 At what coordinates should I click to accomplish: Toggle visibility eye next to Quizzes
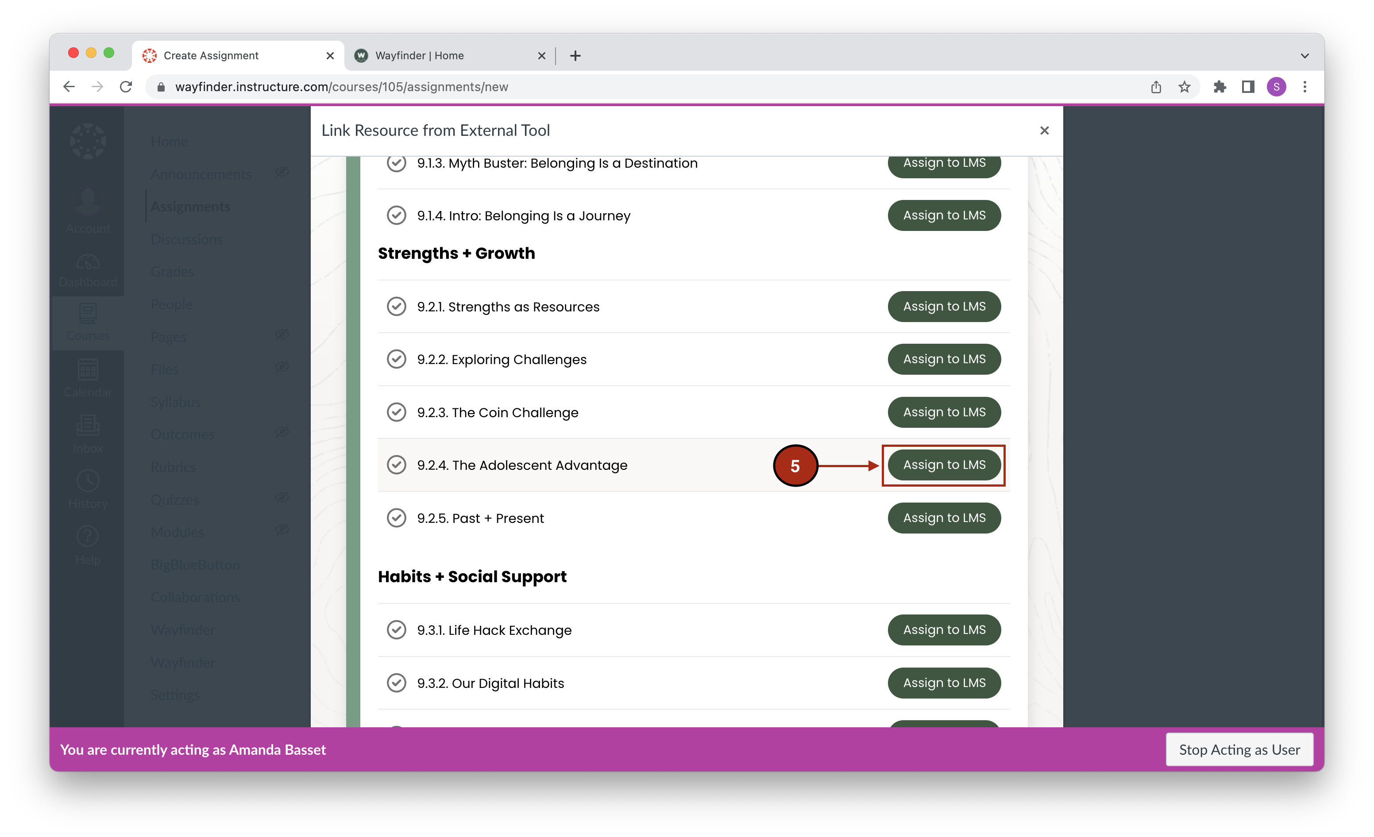(282, 498)
